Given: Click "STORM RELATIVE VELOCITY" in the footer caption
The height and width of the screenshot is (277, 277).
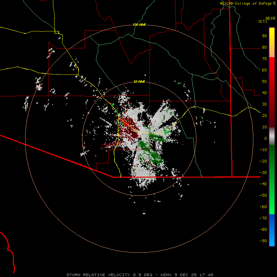Looking at the screenshot, I should click(x=98, y=275).
